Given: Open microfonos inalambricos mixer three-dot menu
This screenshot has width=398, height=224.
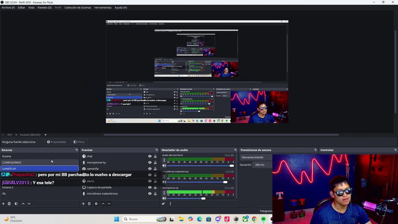Looking at the screenshot, I should (164, 177).
